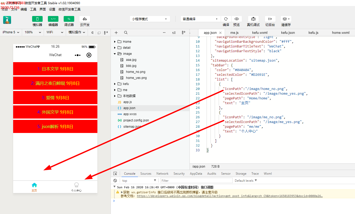355x214 pixels.
Task: Click the inspect element icon in debugger panel
Action: pyautogui.click(x=115, y=173)
